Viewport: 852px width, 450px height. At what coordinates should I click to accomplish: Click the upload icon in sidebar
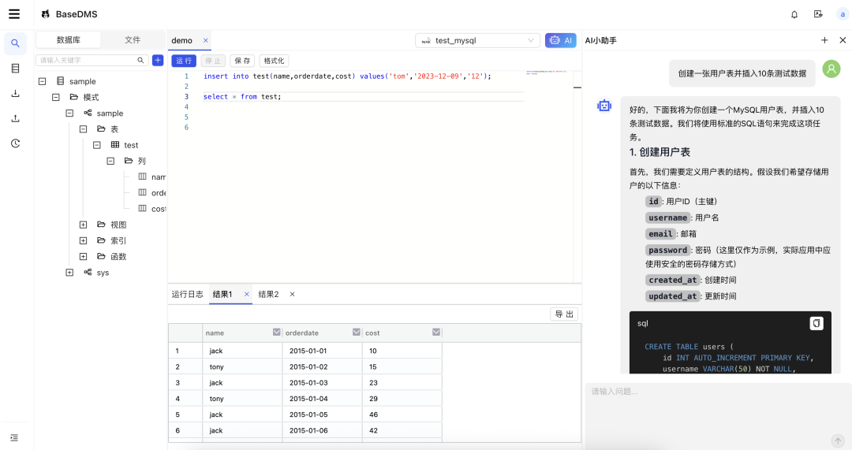click(x=15, y=118)
